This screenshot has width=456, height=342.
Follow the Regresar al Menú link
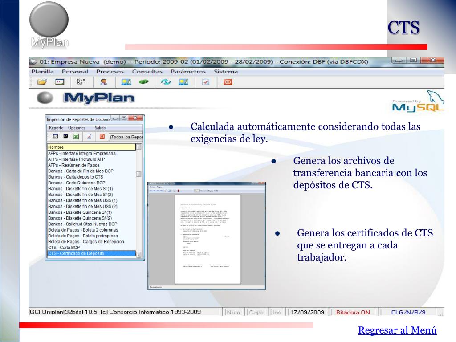(x=397, y=330)
